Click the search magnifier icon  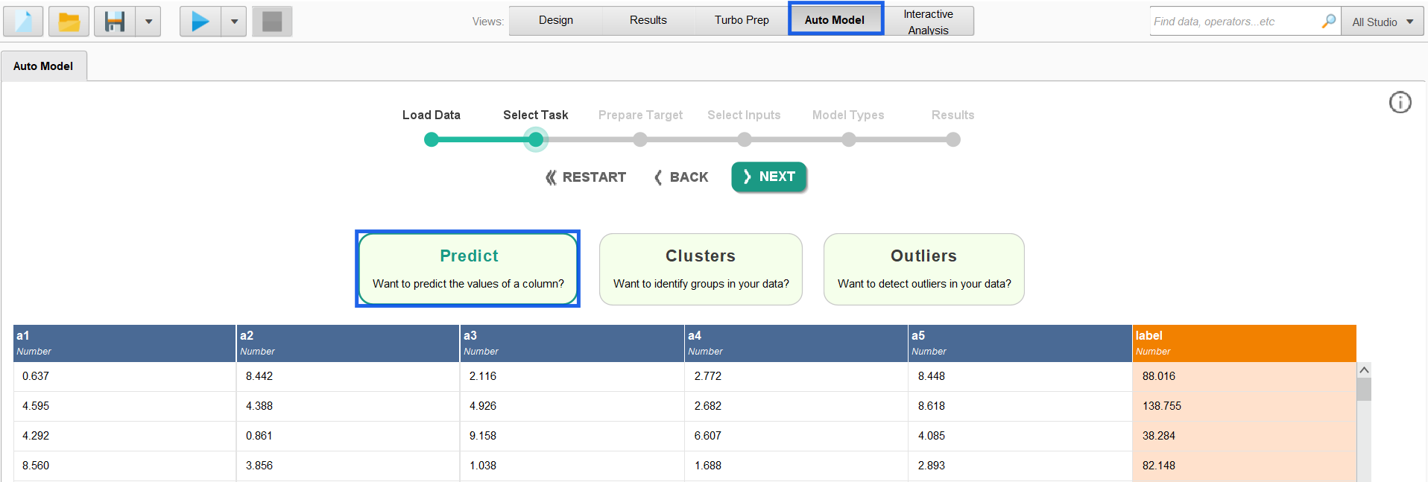[x=1328, y=22]
